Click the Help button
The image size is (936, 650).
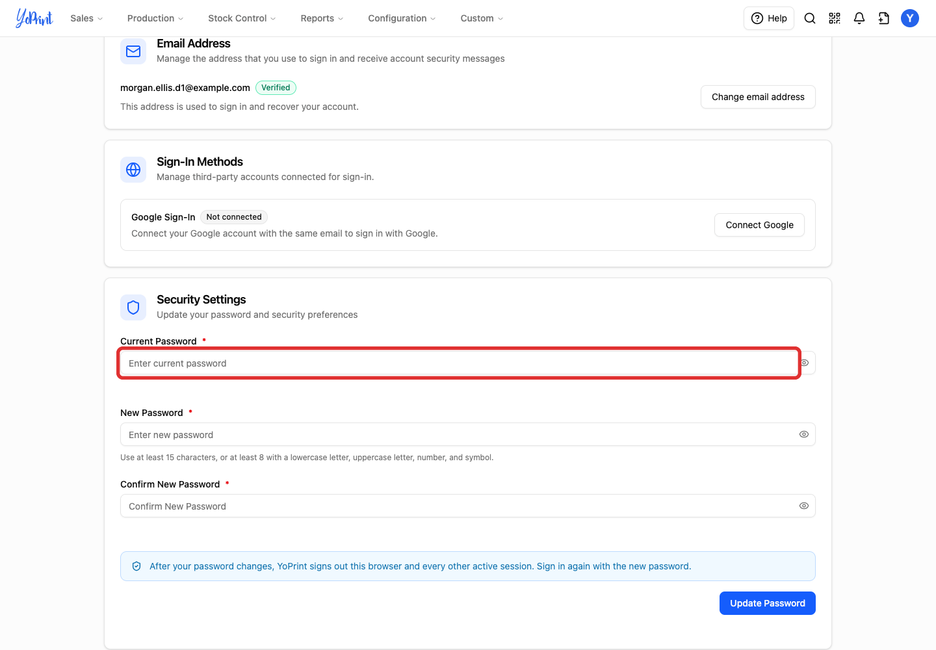pyautogui.click(x=769, y=18)
